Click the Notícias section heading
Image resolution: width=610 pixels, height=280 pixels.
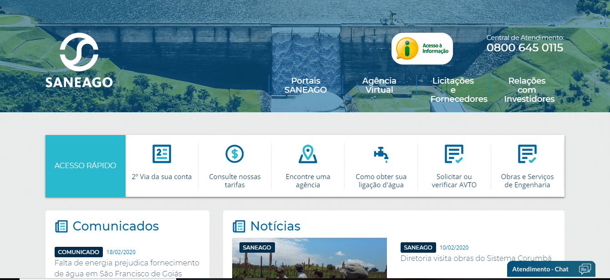tap(275, 226)
